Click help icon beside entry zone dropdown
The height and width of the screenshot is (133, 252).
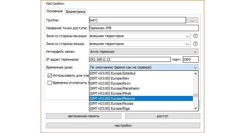195,44
